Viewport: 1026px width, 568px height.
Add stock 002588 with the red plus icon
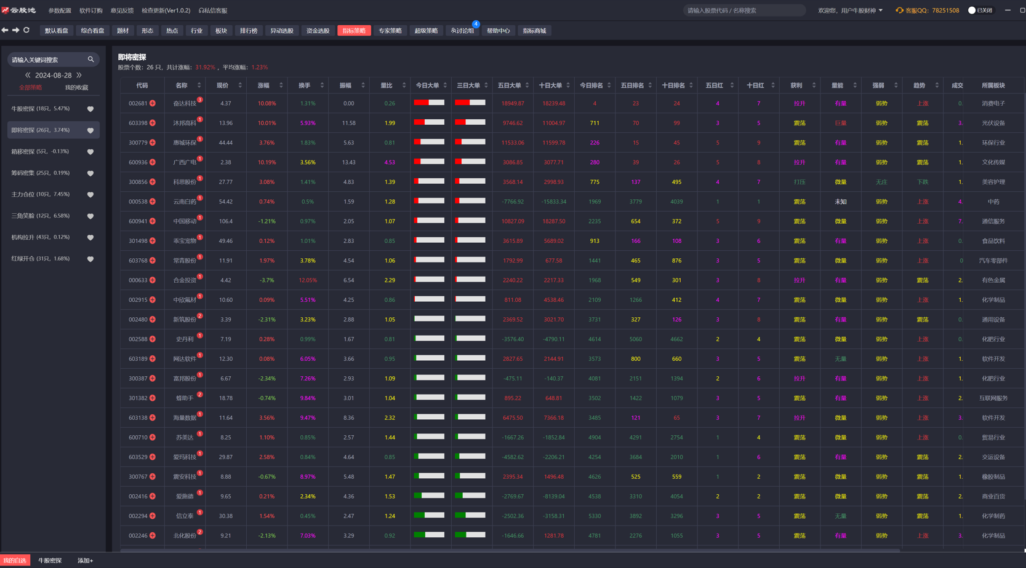coord(153,339)
